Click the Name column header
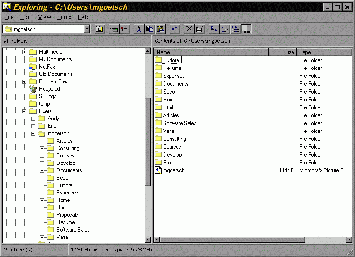Viewport: 355px width, 257px height. [211, 52]
